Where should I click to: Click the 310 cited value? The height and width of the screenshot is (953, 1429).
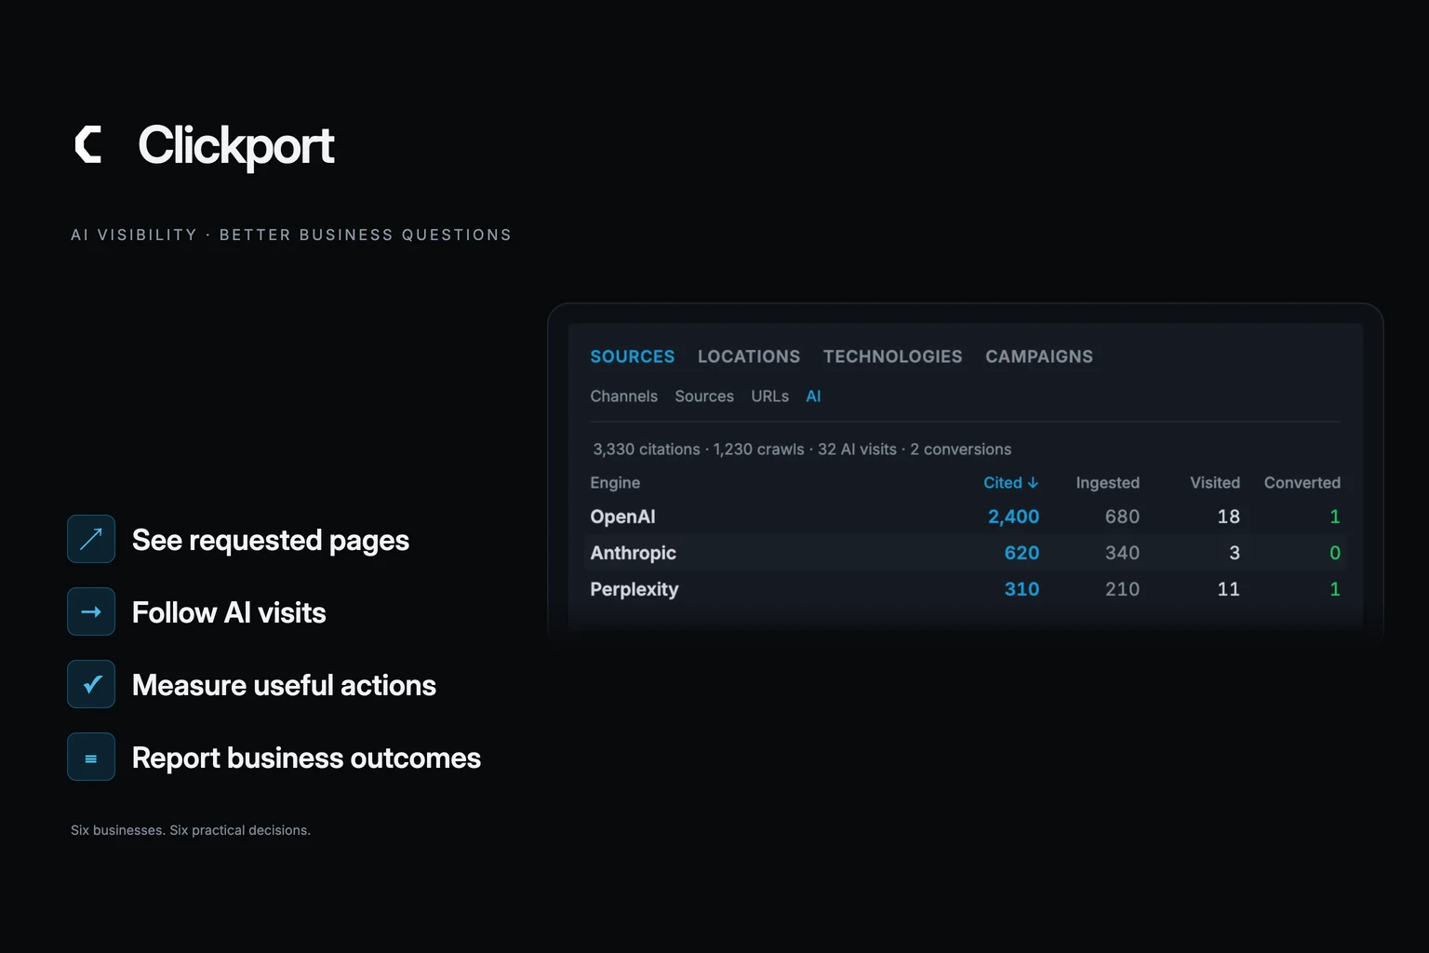[x=1022, y=589]
